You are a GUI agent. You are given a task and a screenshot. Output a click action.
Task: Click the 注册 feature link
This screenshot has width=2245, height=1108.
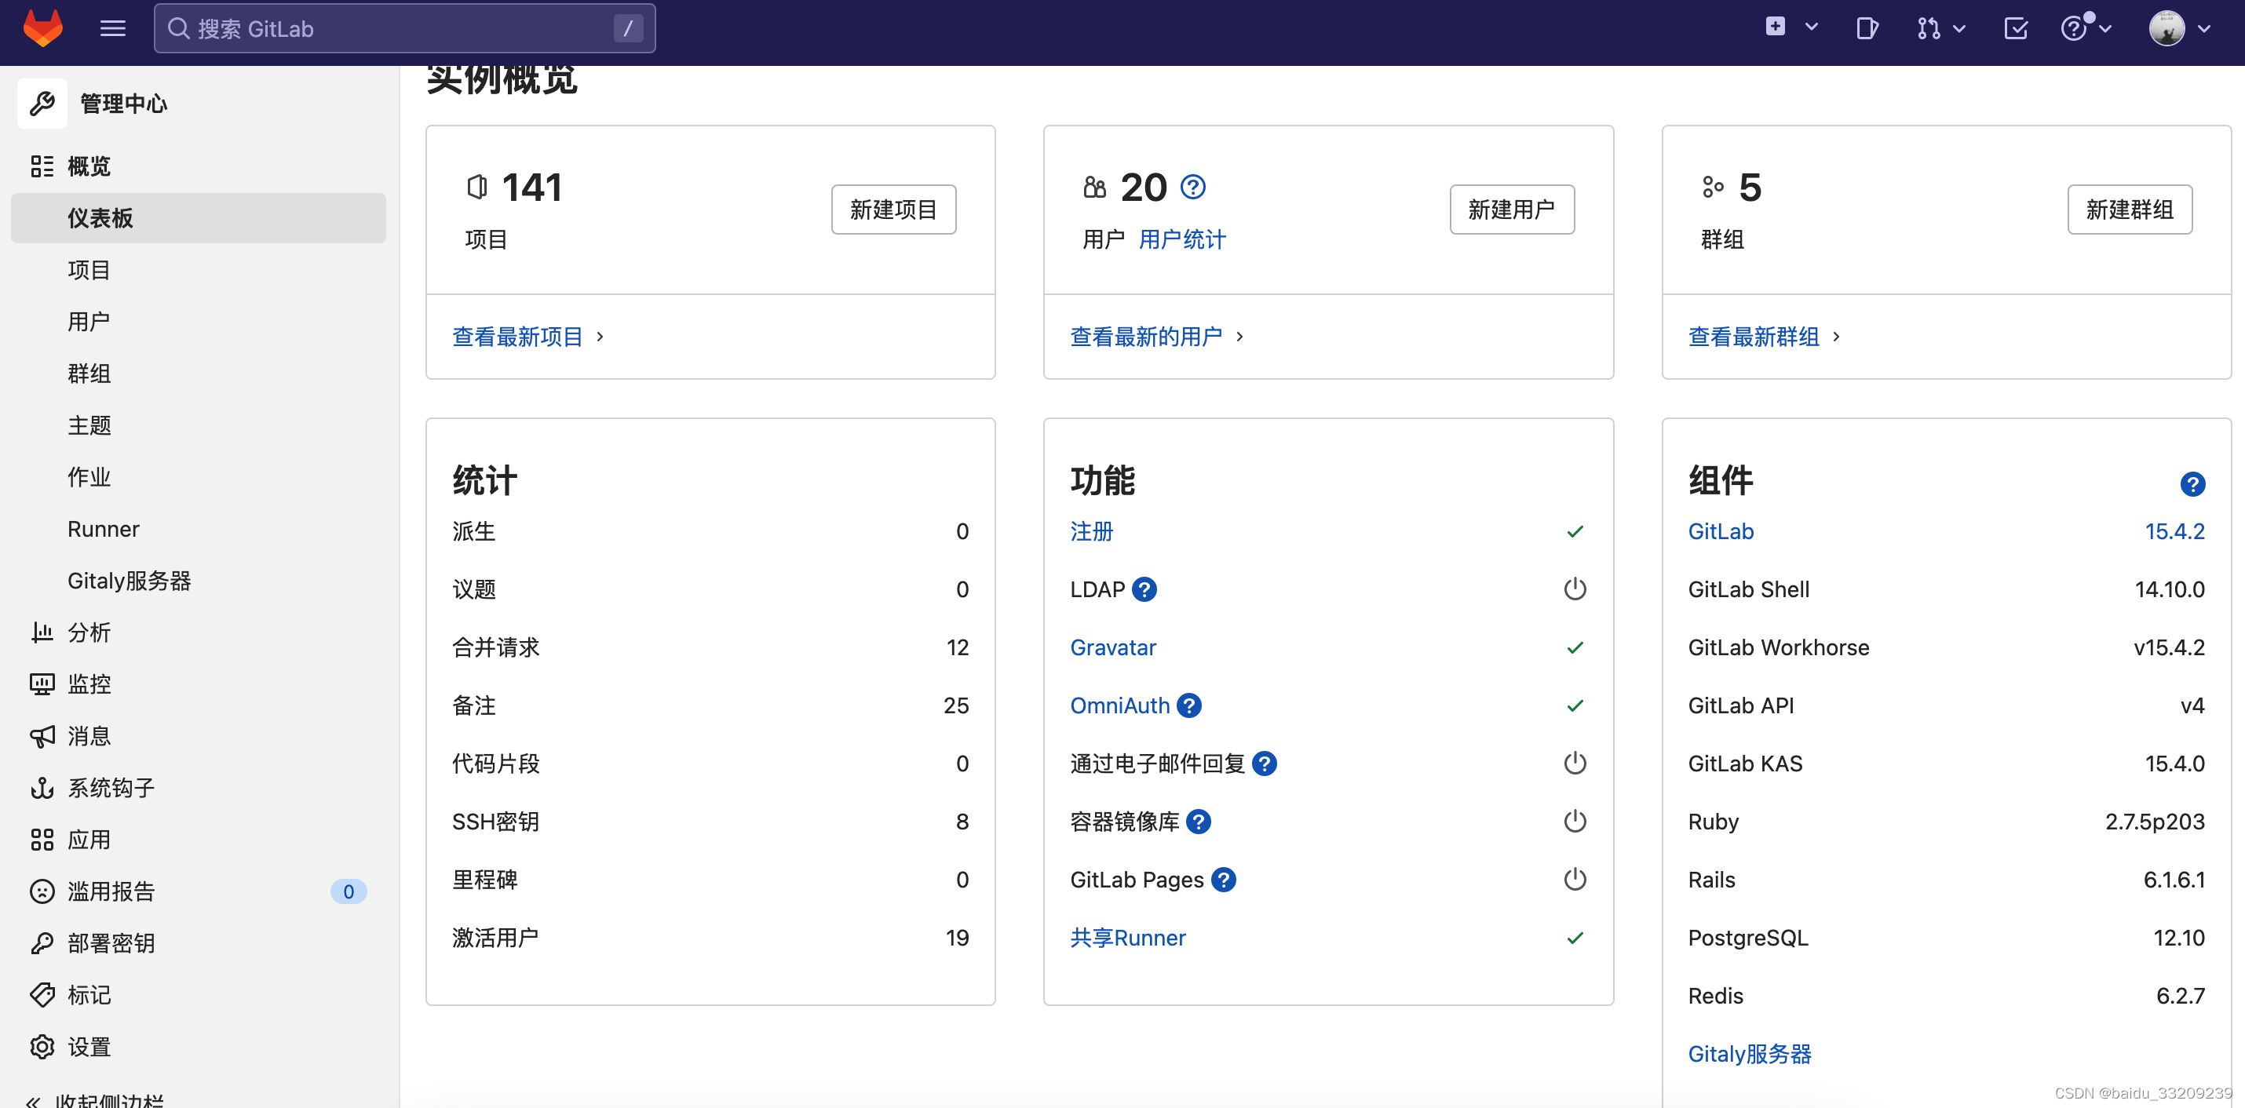[1091, 531]
